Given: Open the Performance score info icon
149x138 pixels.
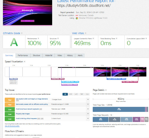Looking at the screenshot, I should pyautogui.click(x=39, y=39).
